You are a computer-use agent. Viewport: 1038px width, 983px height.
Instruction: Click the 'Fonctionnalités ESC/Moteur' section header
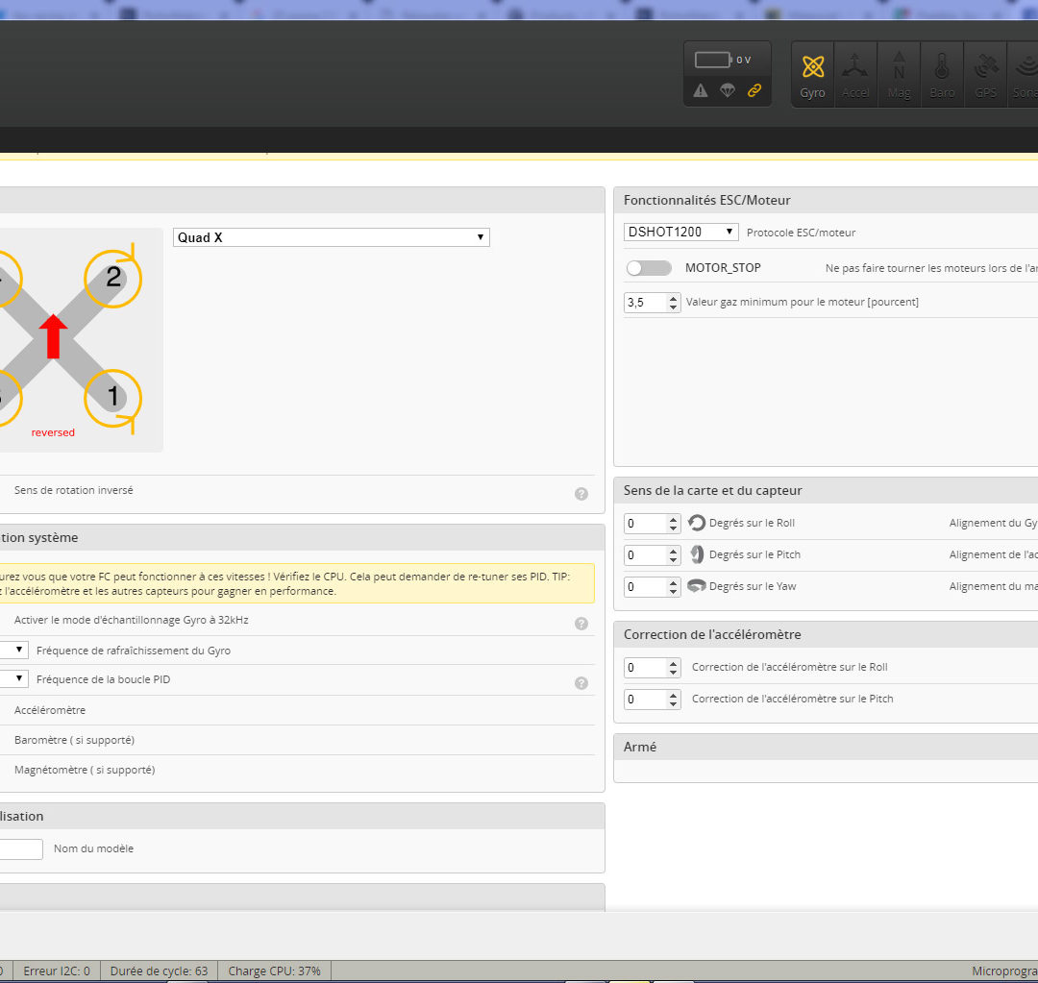pyautogui.click(x=707, y=200)
